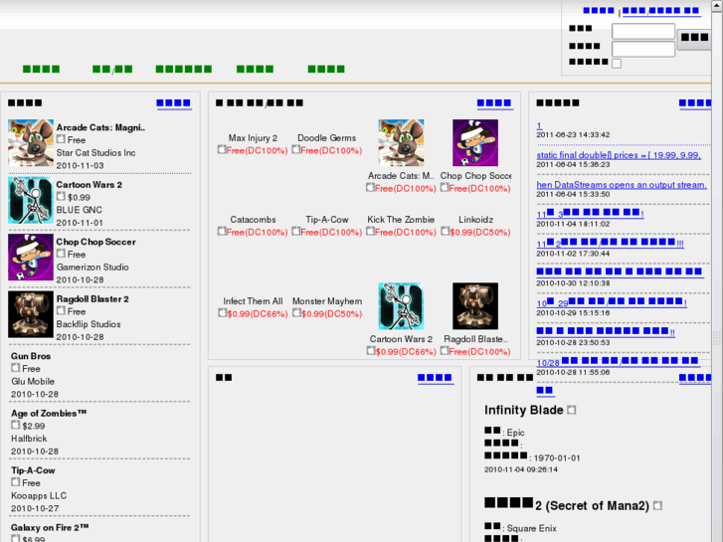Image resolution: width=723 pixels, height=542 pixels.
Task: Click the small icon before Kick The Zombie price
Action: pos(370,231)
